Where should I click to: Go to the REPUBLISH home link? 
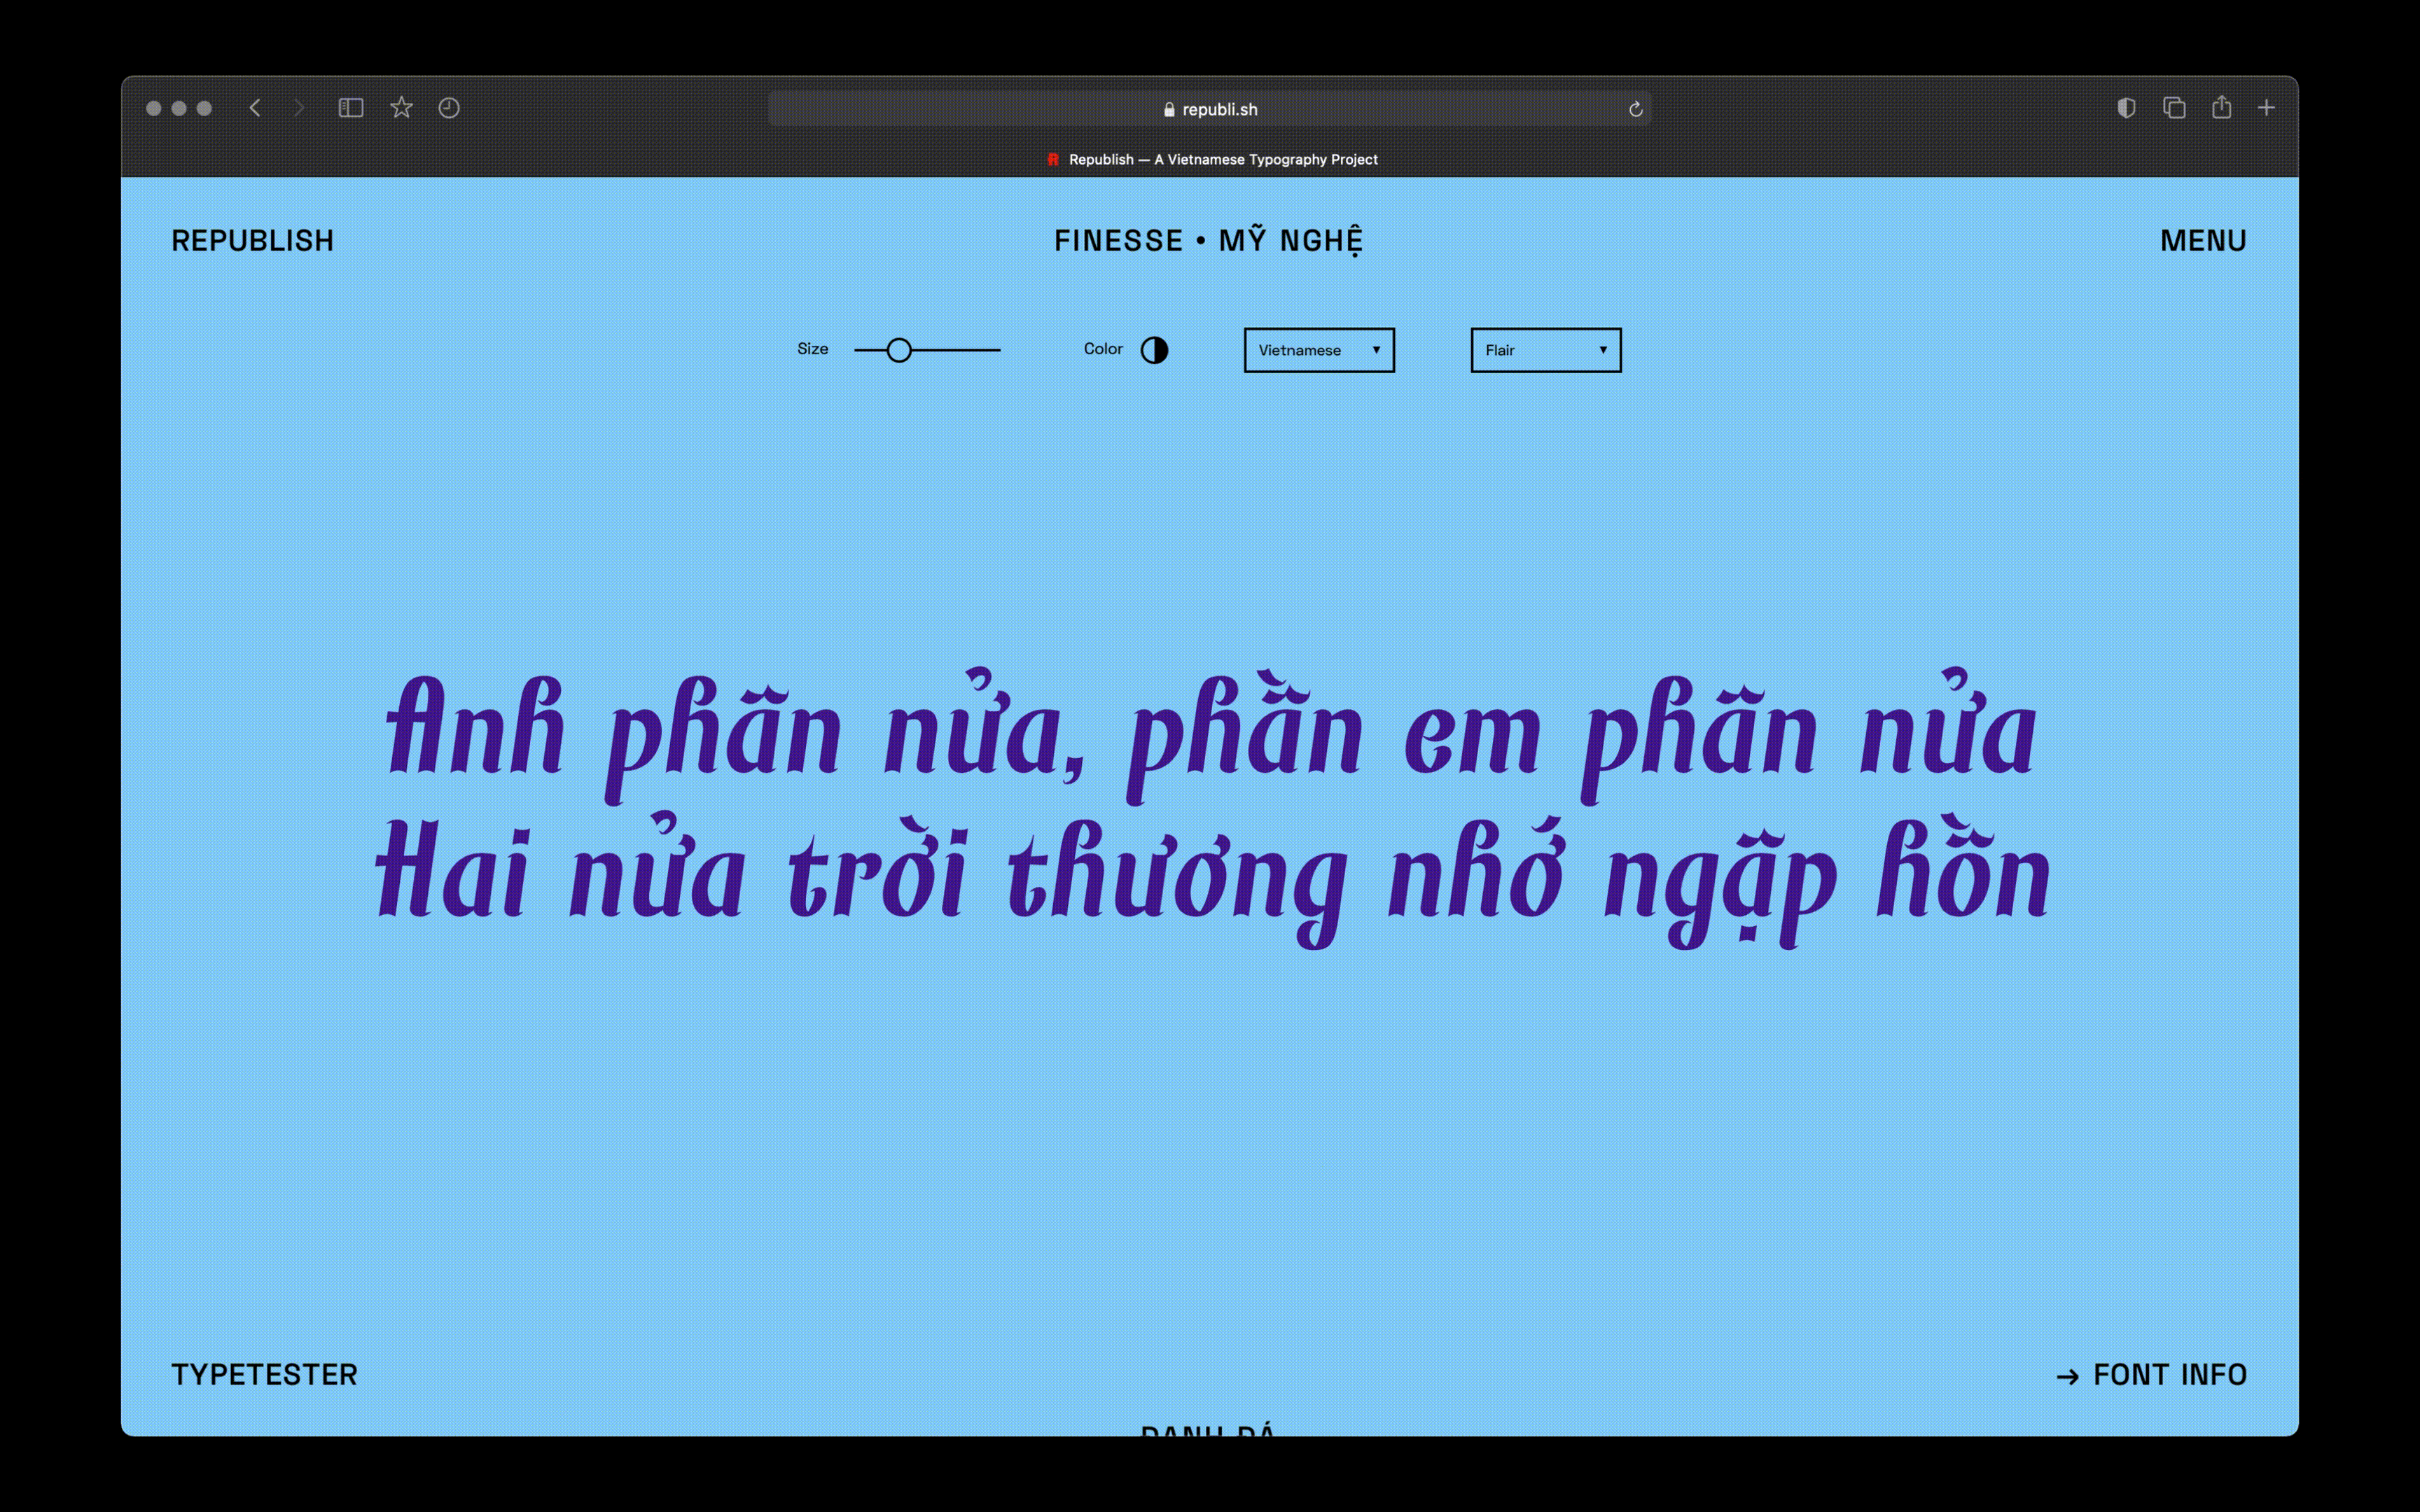[252, 241]
